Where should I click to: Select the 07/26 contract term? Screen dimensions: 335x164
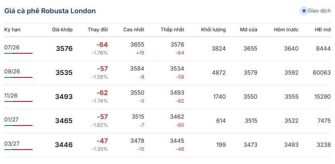tap(12, 47)
